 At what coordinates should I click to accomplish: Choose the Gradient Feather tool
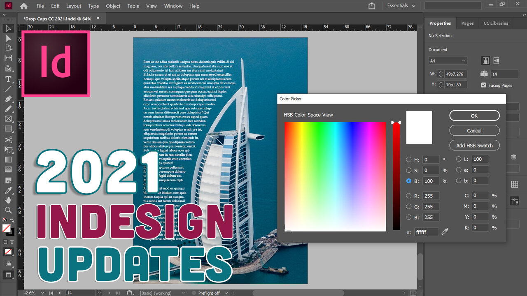pos(8,169)
